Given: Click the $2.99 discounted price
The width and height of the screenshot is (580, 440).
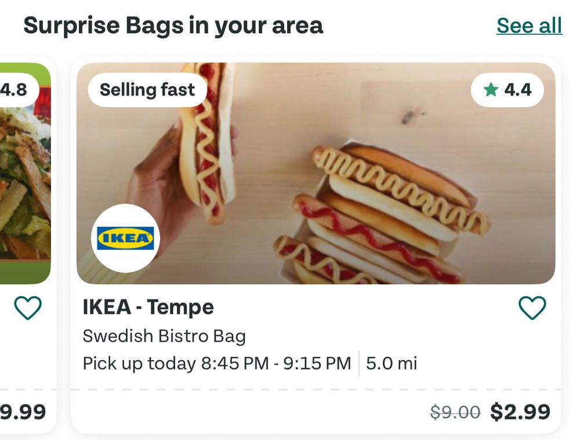Looking at the screenshot, I should [521, 411].
